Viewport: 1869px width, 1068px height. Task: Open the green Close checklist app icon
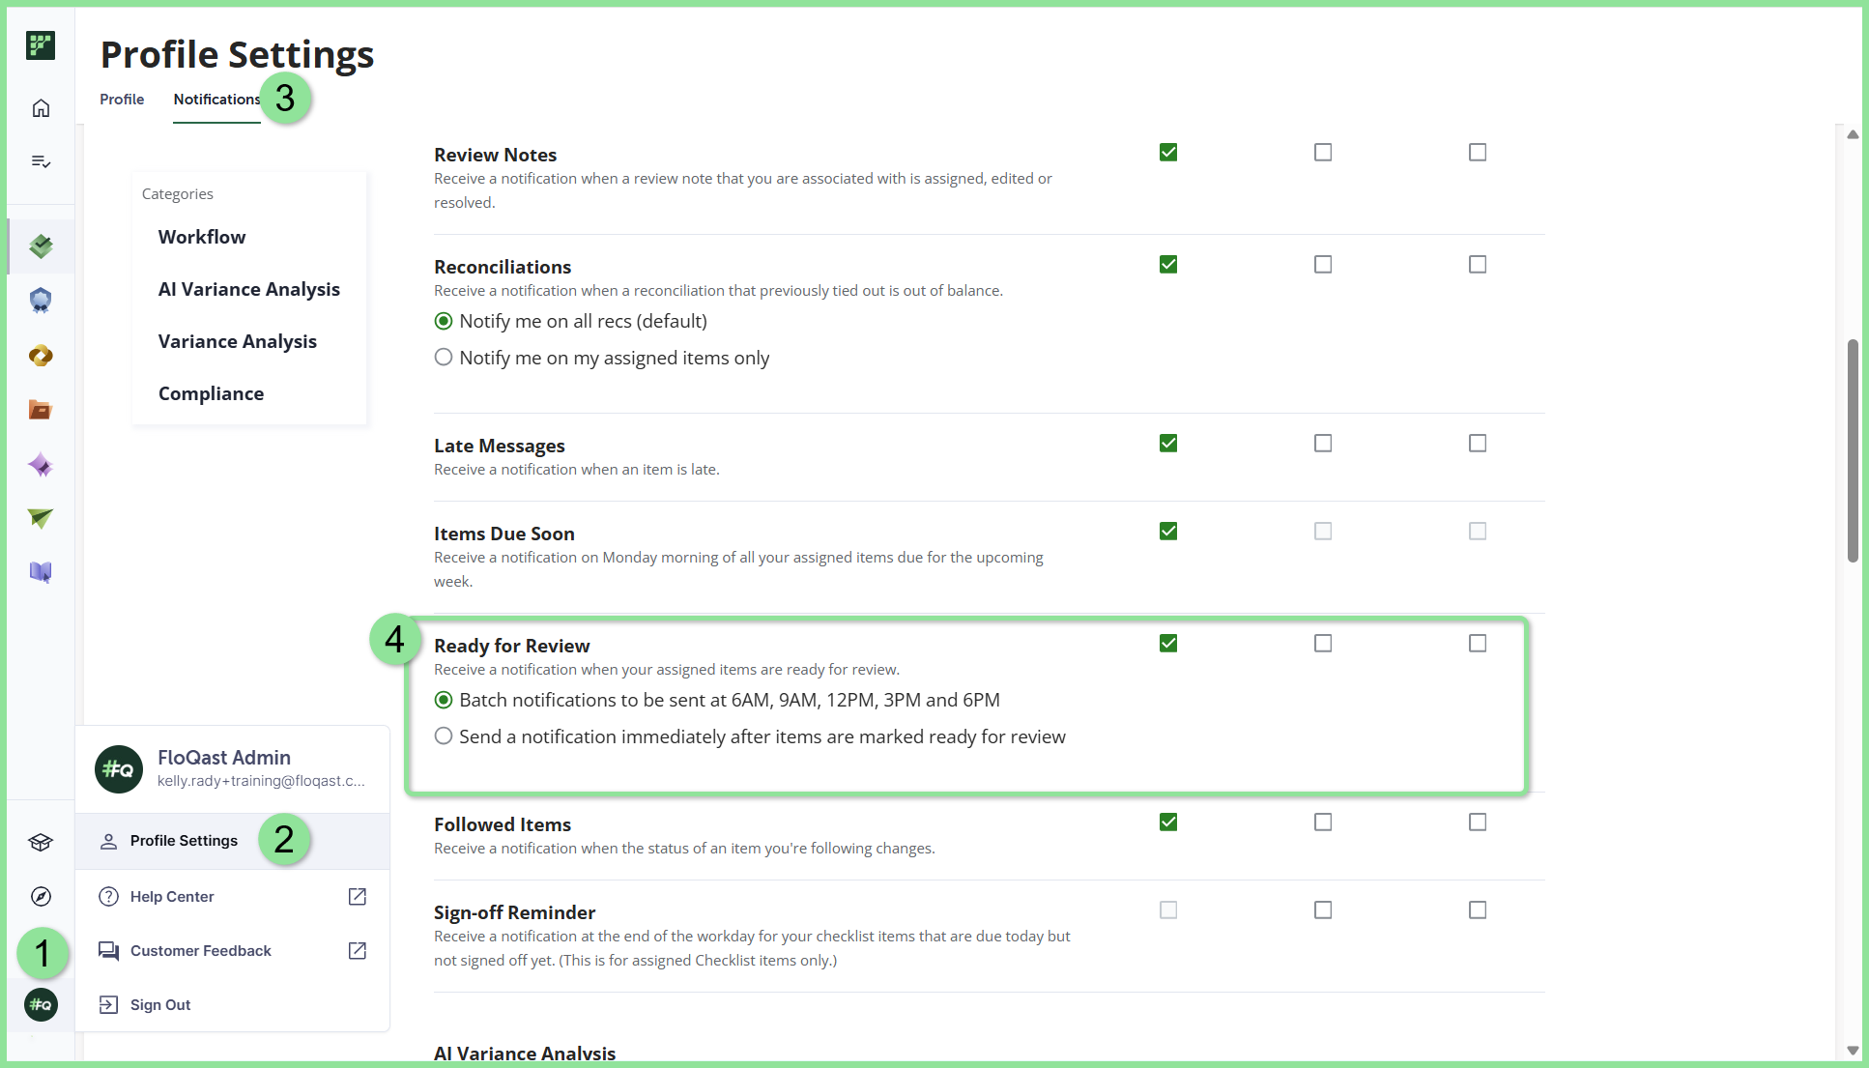41,246
